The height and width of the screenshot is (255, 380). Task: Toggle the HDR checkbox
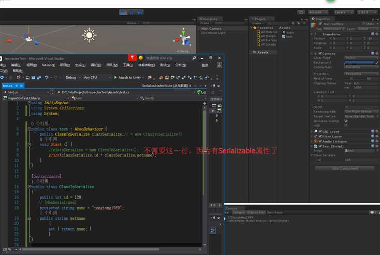tap(346, 125)
